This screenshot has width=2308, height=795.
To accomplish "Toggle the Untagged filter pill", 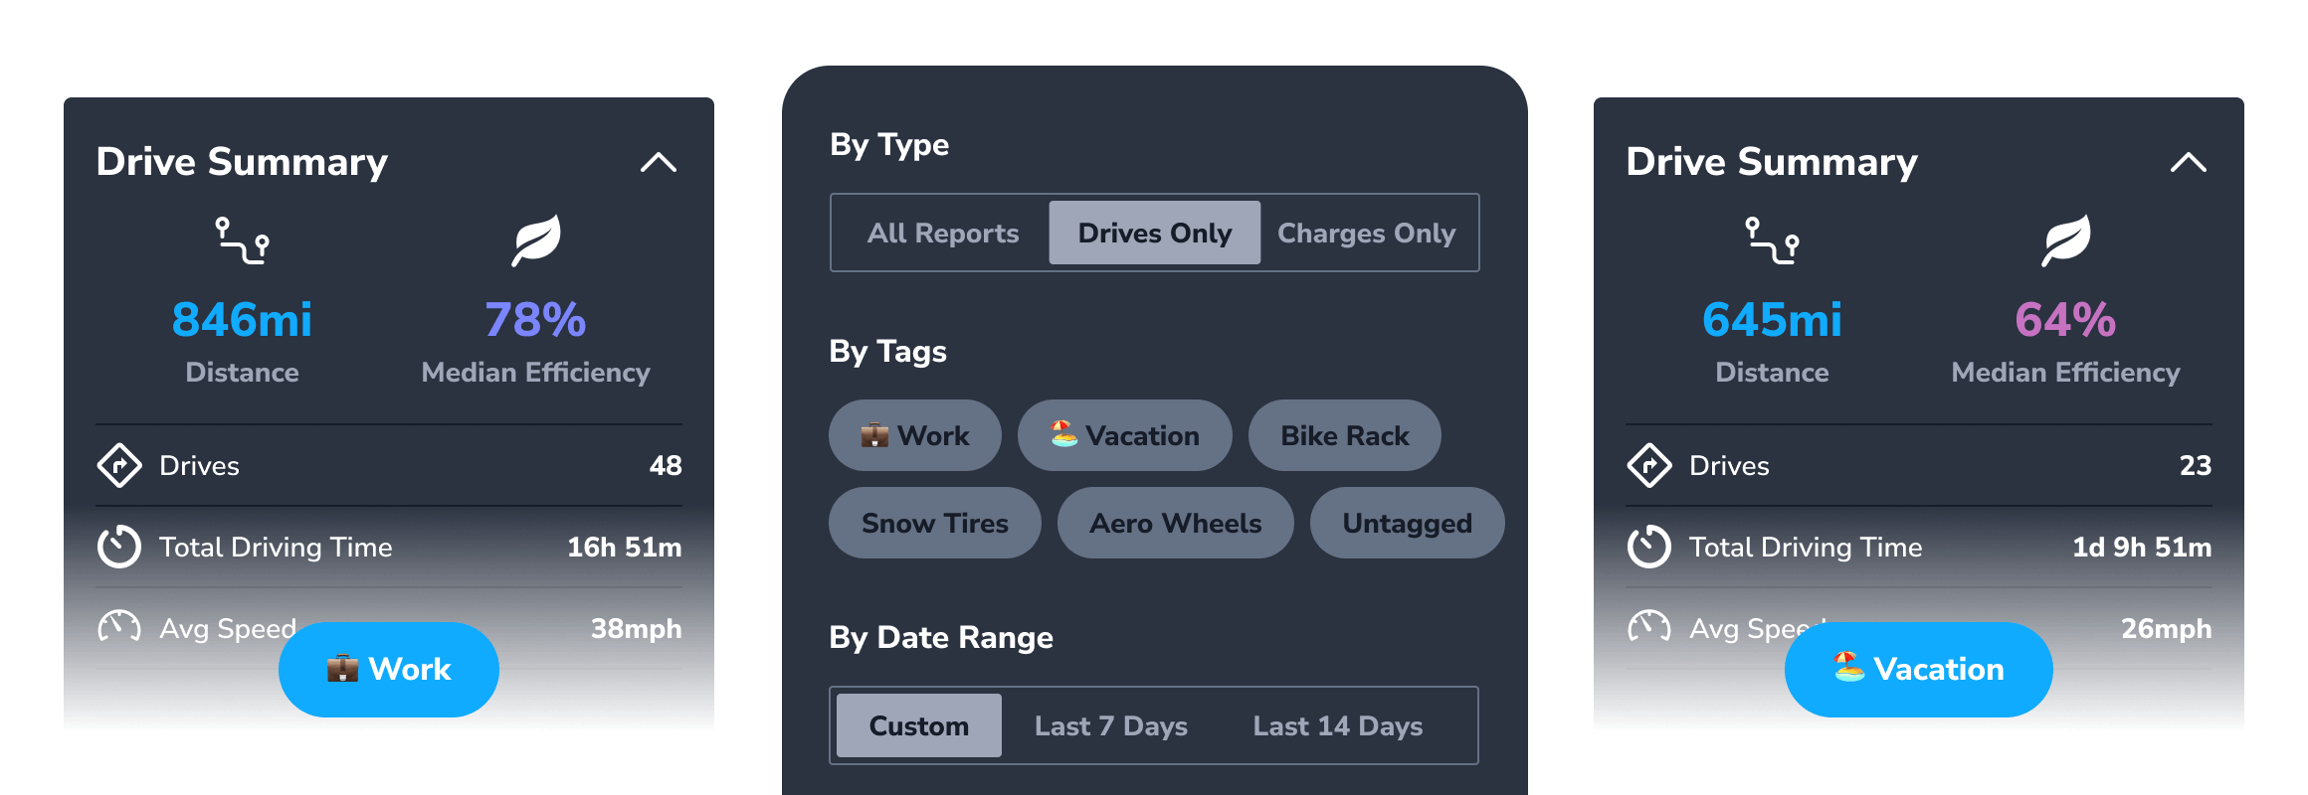I will [x=1407, y=523].
